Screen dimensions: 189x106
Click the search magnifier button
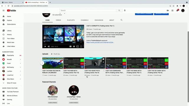click(x=119, y=11)
